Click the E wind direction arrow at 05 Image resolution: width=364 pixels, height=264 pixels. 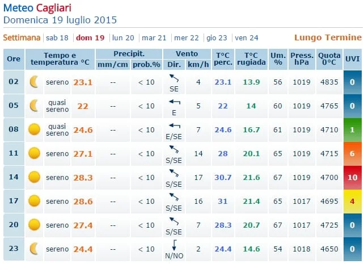coord(174,102)
